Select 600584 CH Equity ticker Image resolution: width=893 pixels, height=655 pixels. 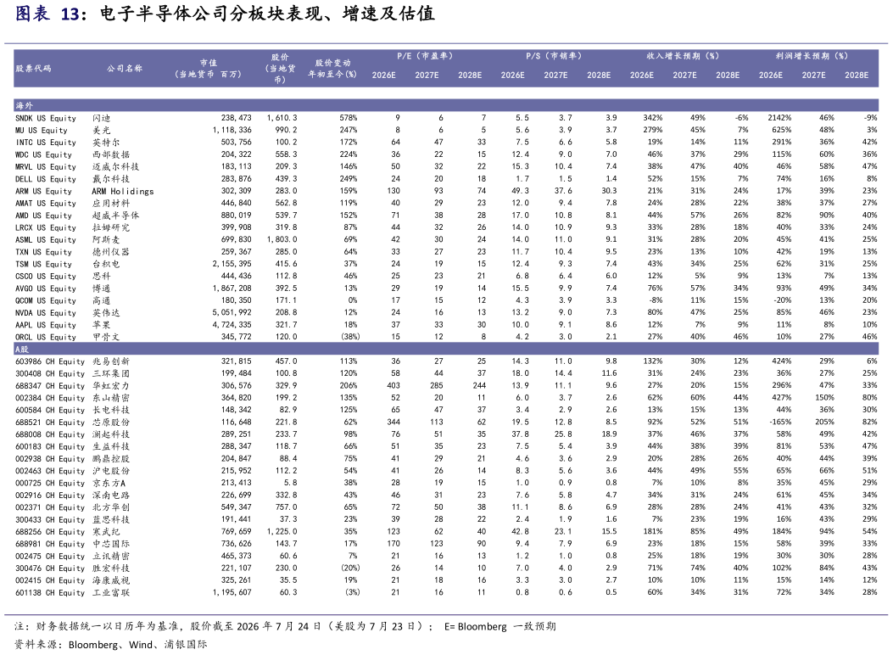(x=50, y=410)
